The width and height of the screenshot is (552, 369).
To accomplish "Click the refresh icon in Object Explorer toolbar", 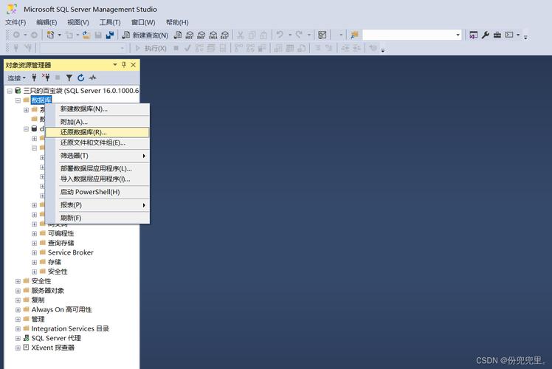I will point(80,77).
